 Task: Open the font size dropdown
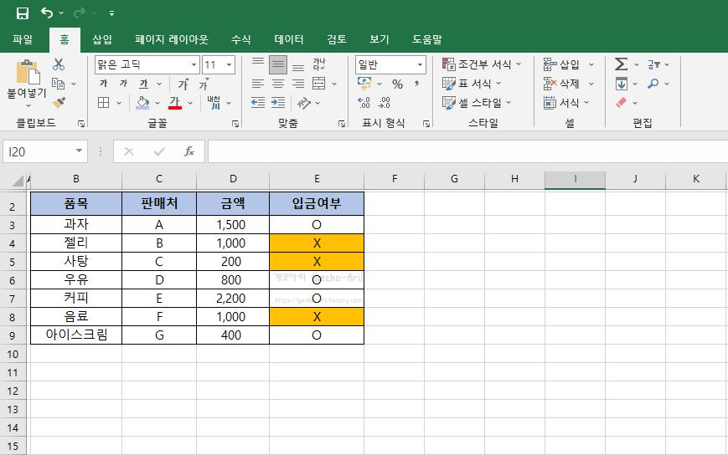pos(229,65)
